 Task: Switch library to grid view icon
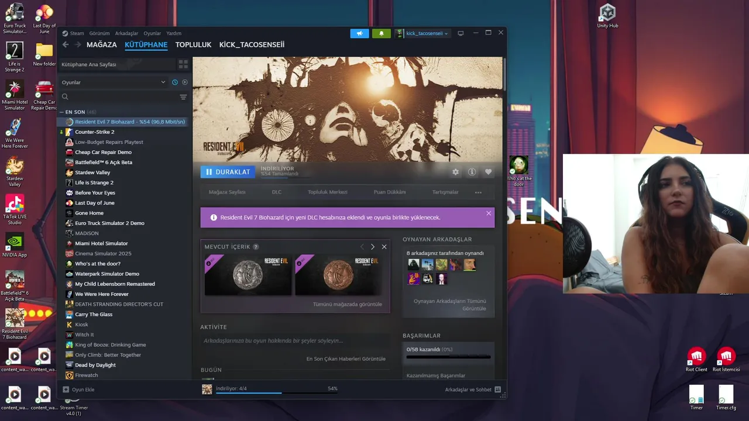pos(183,64)
